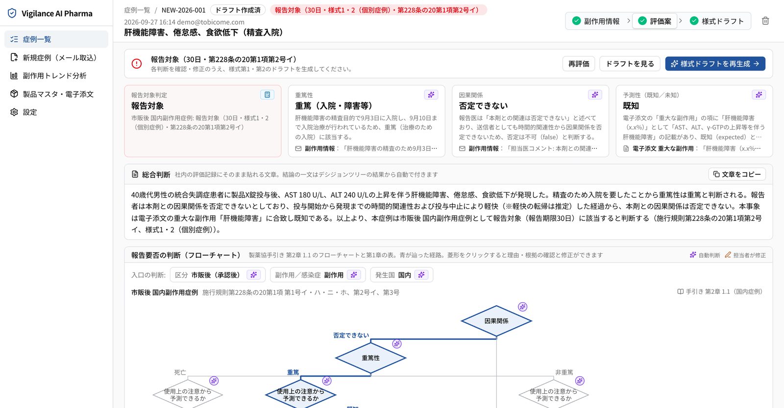Click the red alert icon in banner

click(x=137, y=64)
